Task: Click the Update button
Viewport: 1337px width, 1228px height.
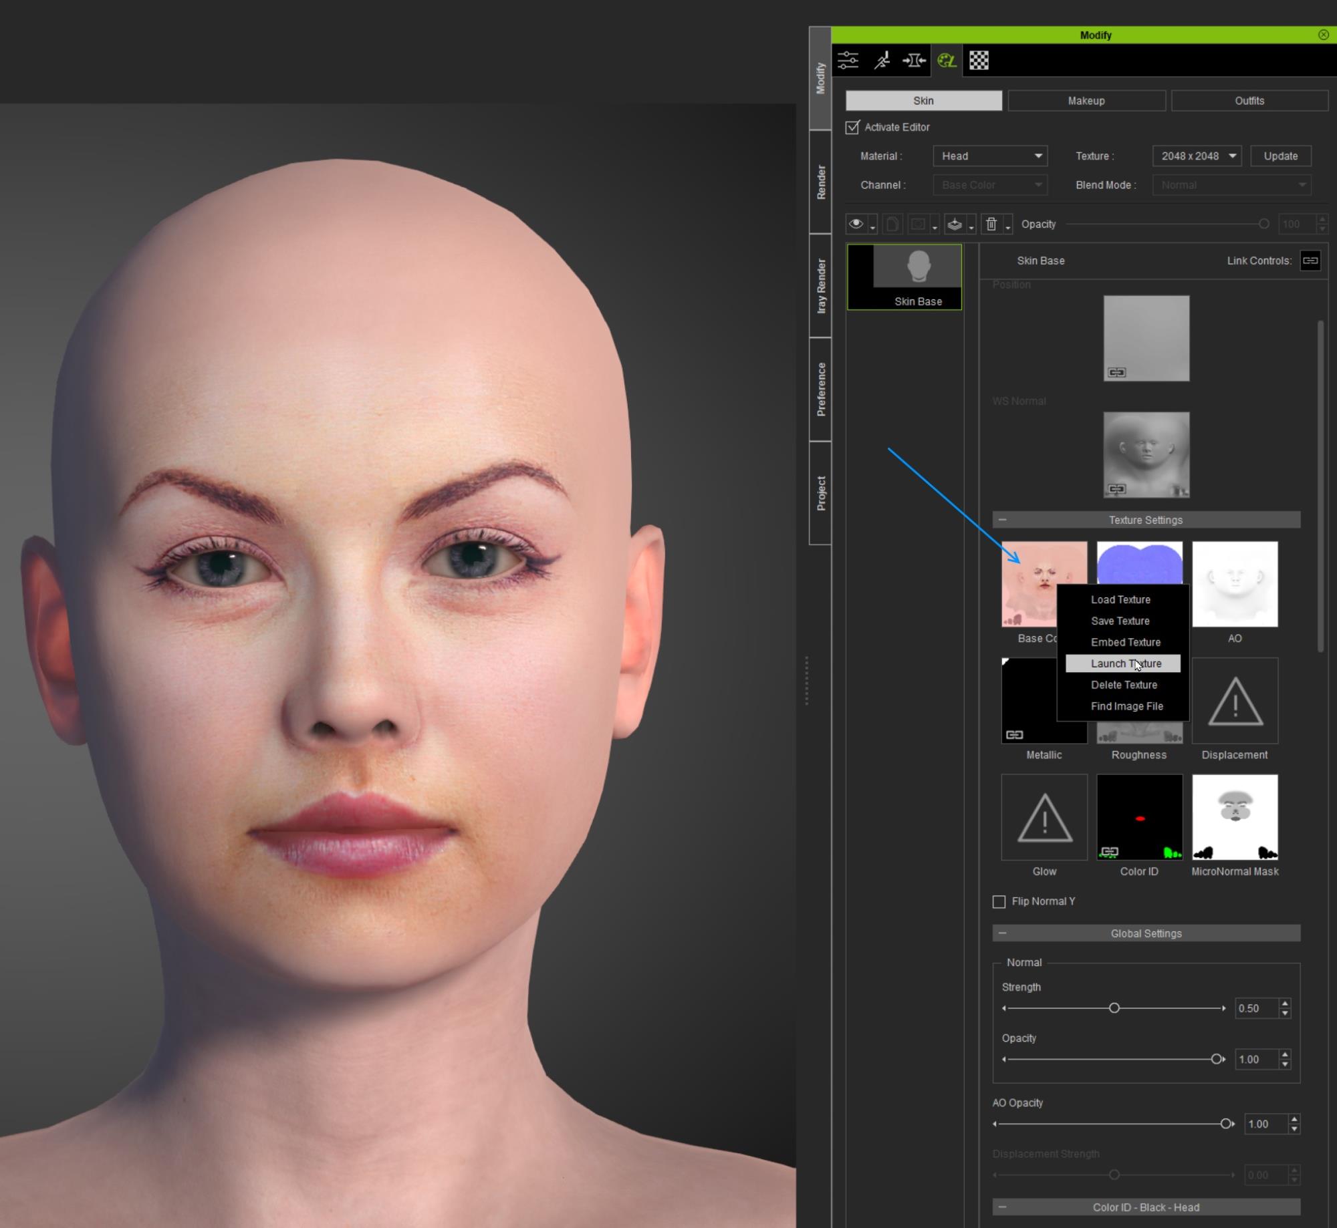Action: click(1281, 156)
